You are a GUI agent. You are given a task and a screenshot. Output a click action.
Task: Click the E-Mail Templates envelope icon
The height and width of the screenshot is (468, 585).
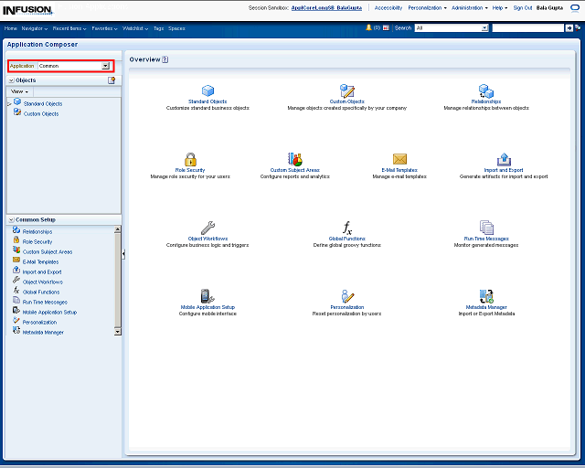tap(399, 159)
